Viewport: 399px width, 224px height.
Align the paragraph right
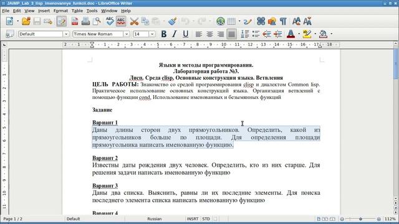tap(220, 34)
